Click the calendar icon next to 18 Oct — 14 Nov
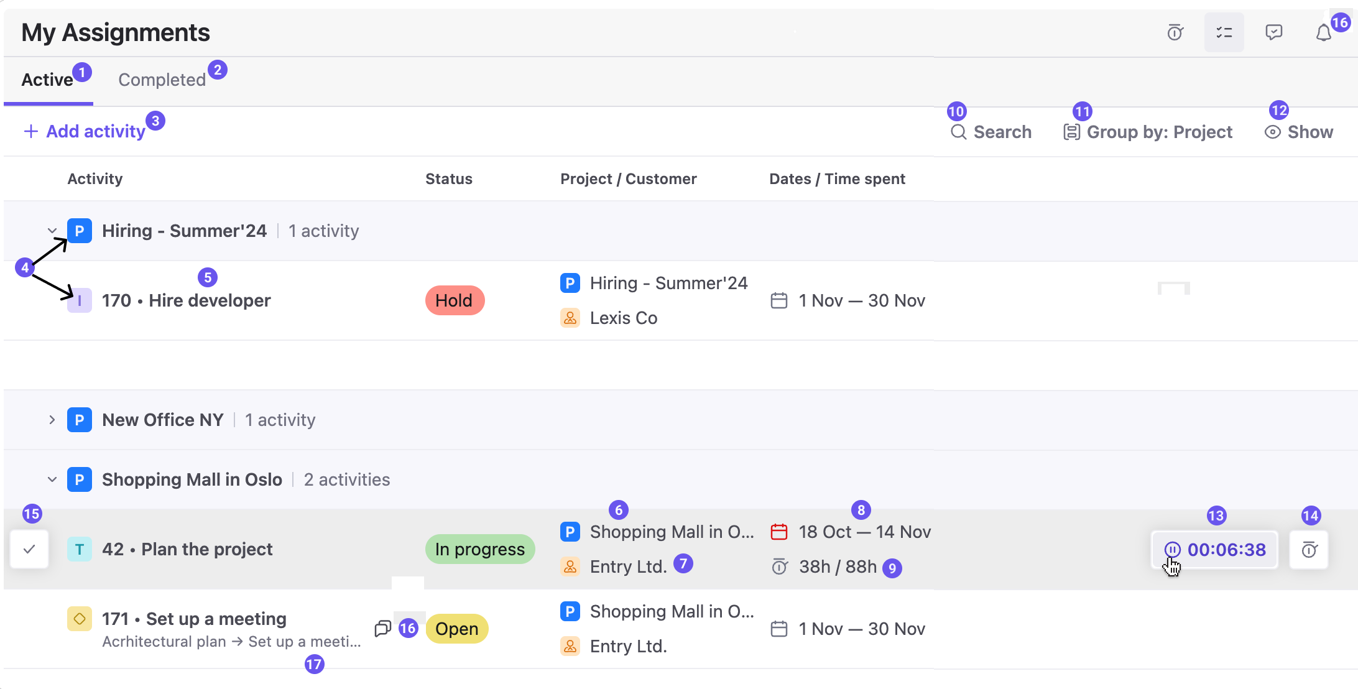The image size is (1358, 689). 779,532
